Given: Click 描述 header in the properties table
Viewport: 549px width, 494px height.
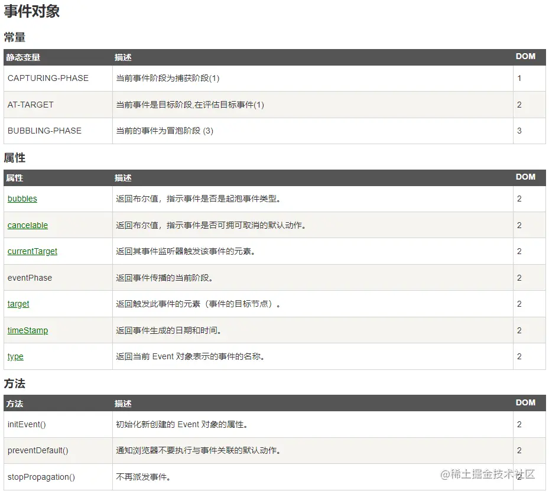Looking at the screenshot, I should 123,178.
